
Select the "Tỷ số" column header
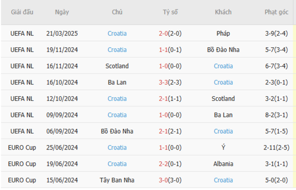point(170,12)
